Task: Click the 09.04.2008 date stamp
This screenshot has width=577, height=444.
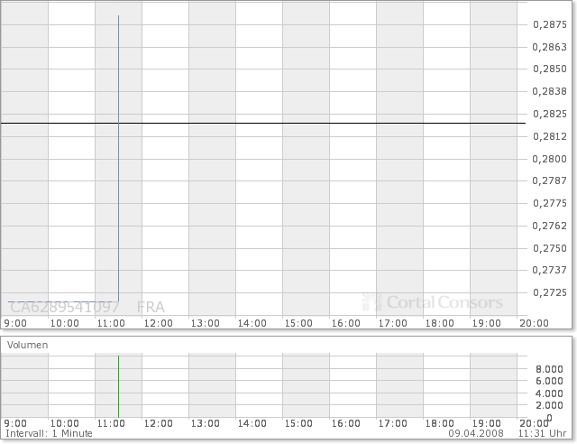Action: (476, 433)
